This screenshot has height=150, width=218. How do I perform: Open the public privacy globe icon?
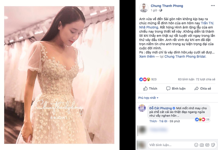[161, 10]
